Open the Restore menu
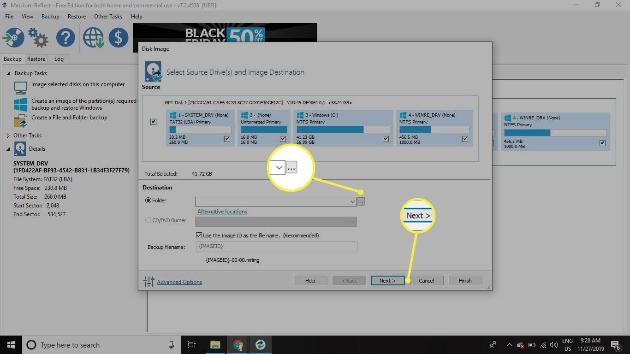 coord(77,17)
